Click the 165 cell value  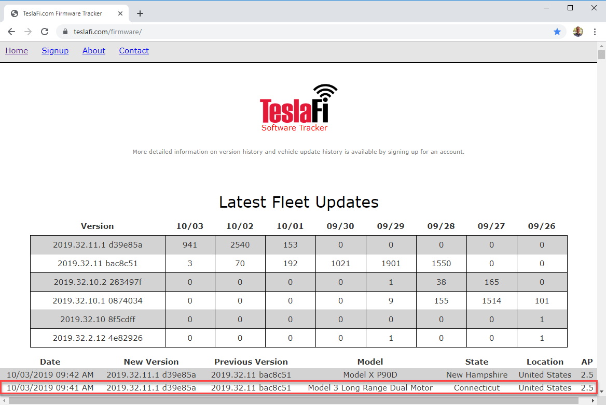coord(492,282)
